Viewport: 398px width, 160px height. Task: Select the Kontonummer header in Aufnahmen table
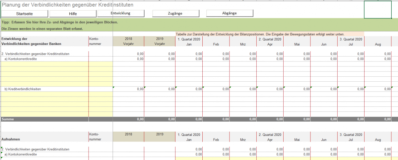[x=95, y=137]
